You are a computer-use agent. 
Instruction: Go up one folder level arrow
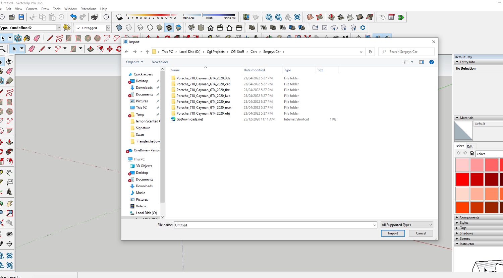tap(147, 52)
